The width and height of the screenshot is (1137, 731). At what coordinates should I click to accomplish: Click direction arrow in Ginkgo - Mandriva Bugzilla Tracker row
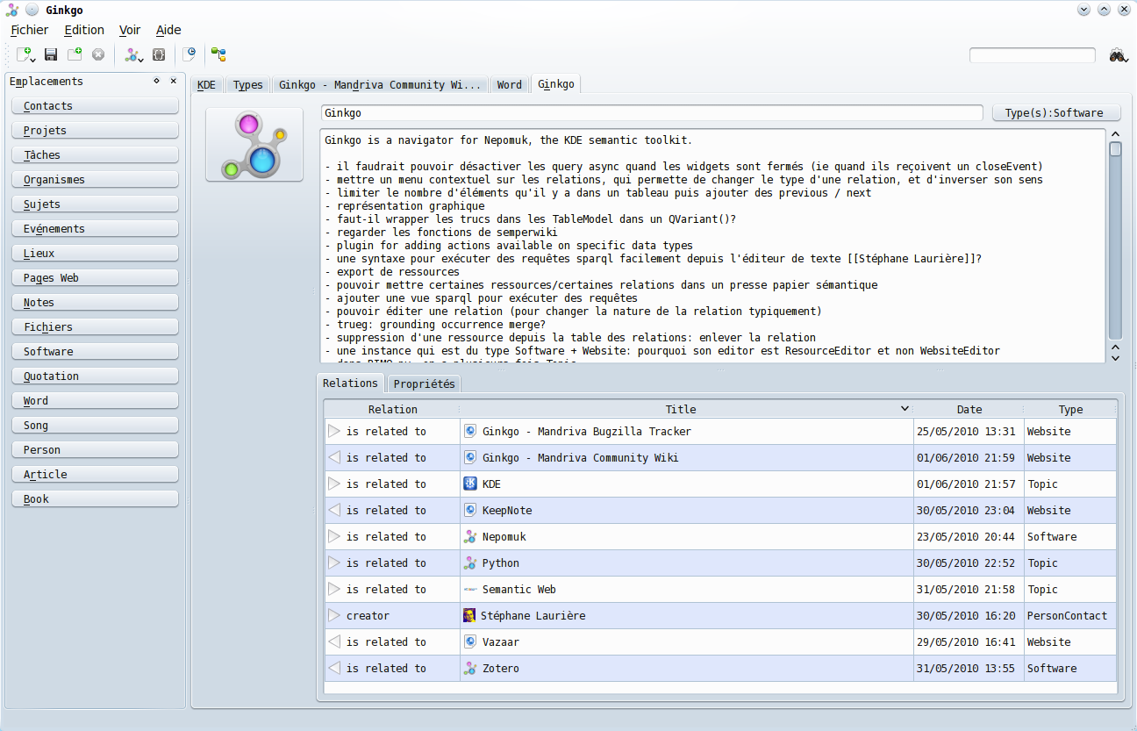[334, 431]
